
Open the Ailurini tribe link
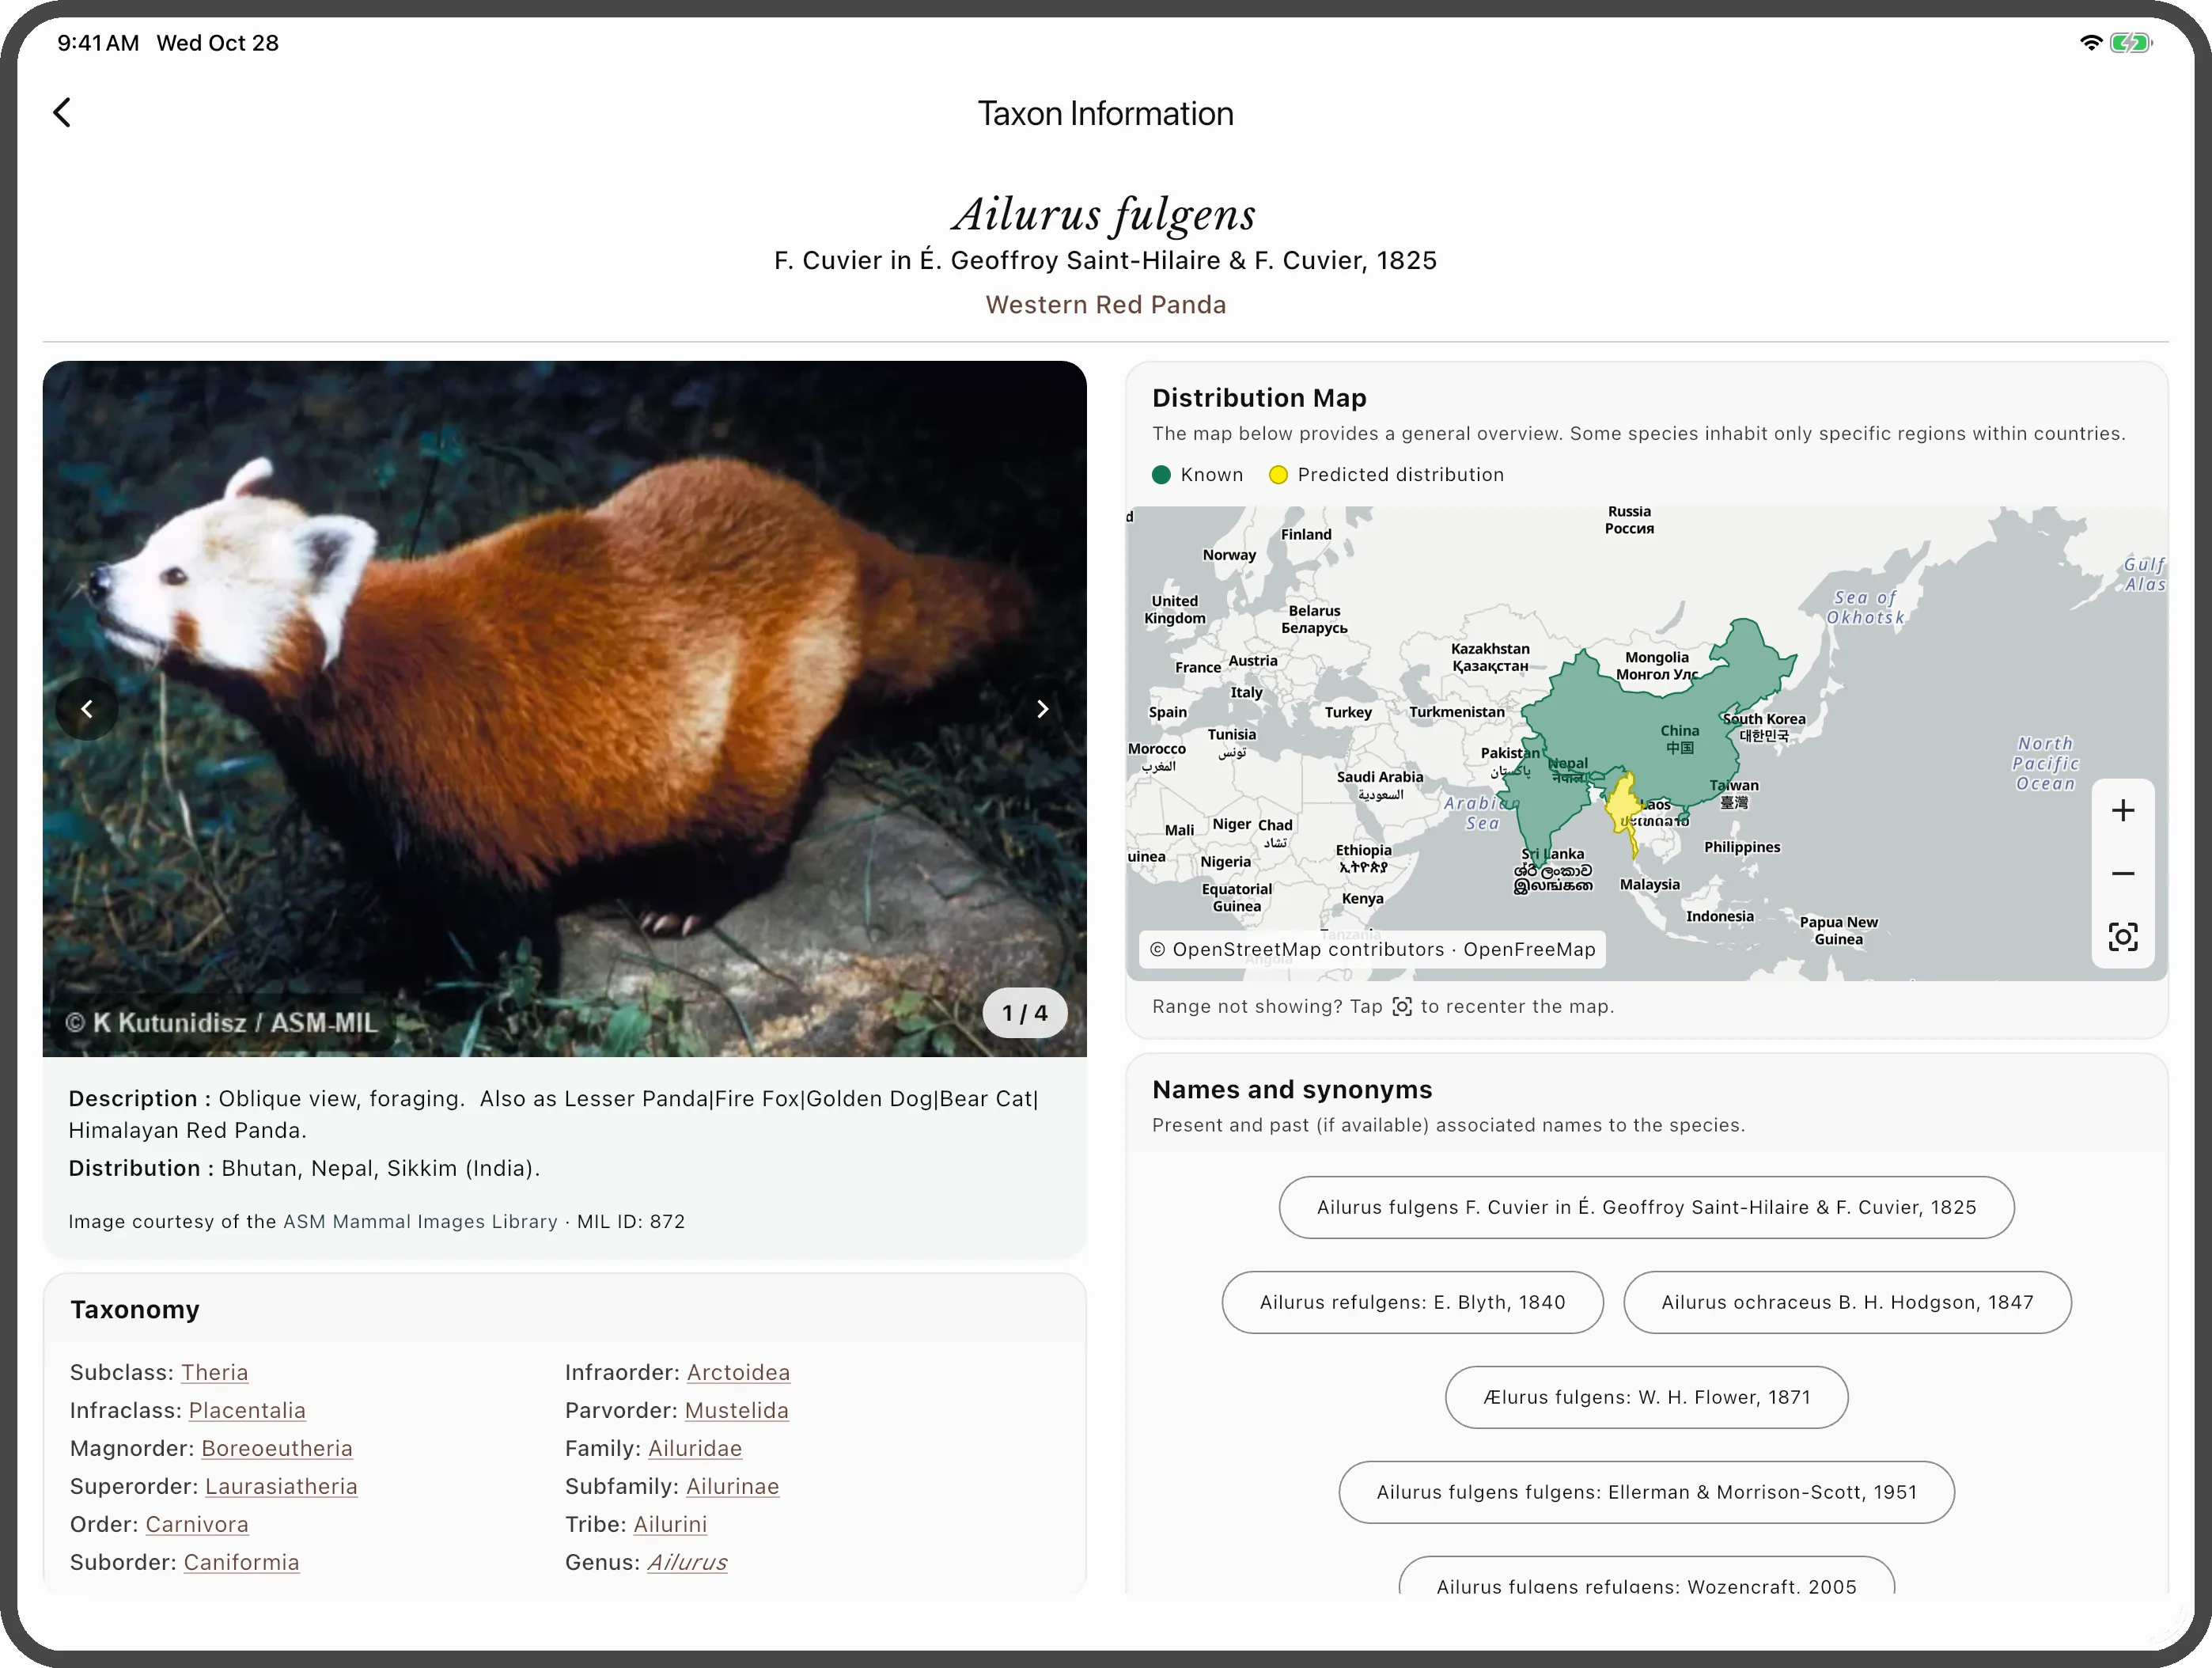click(670, 1524)
